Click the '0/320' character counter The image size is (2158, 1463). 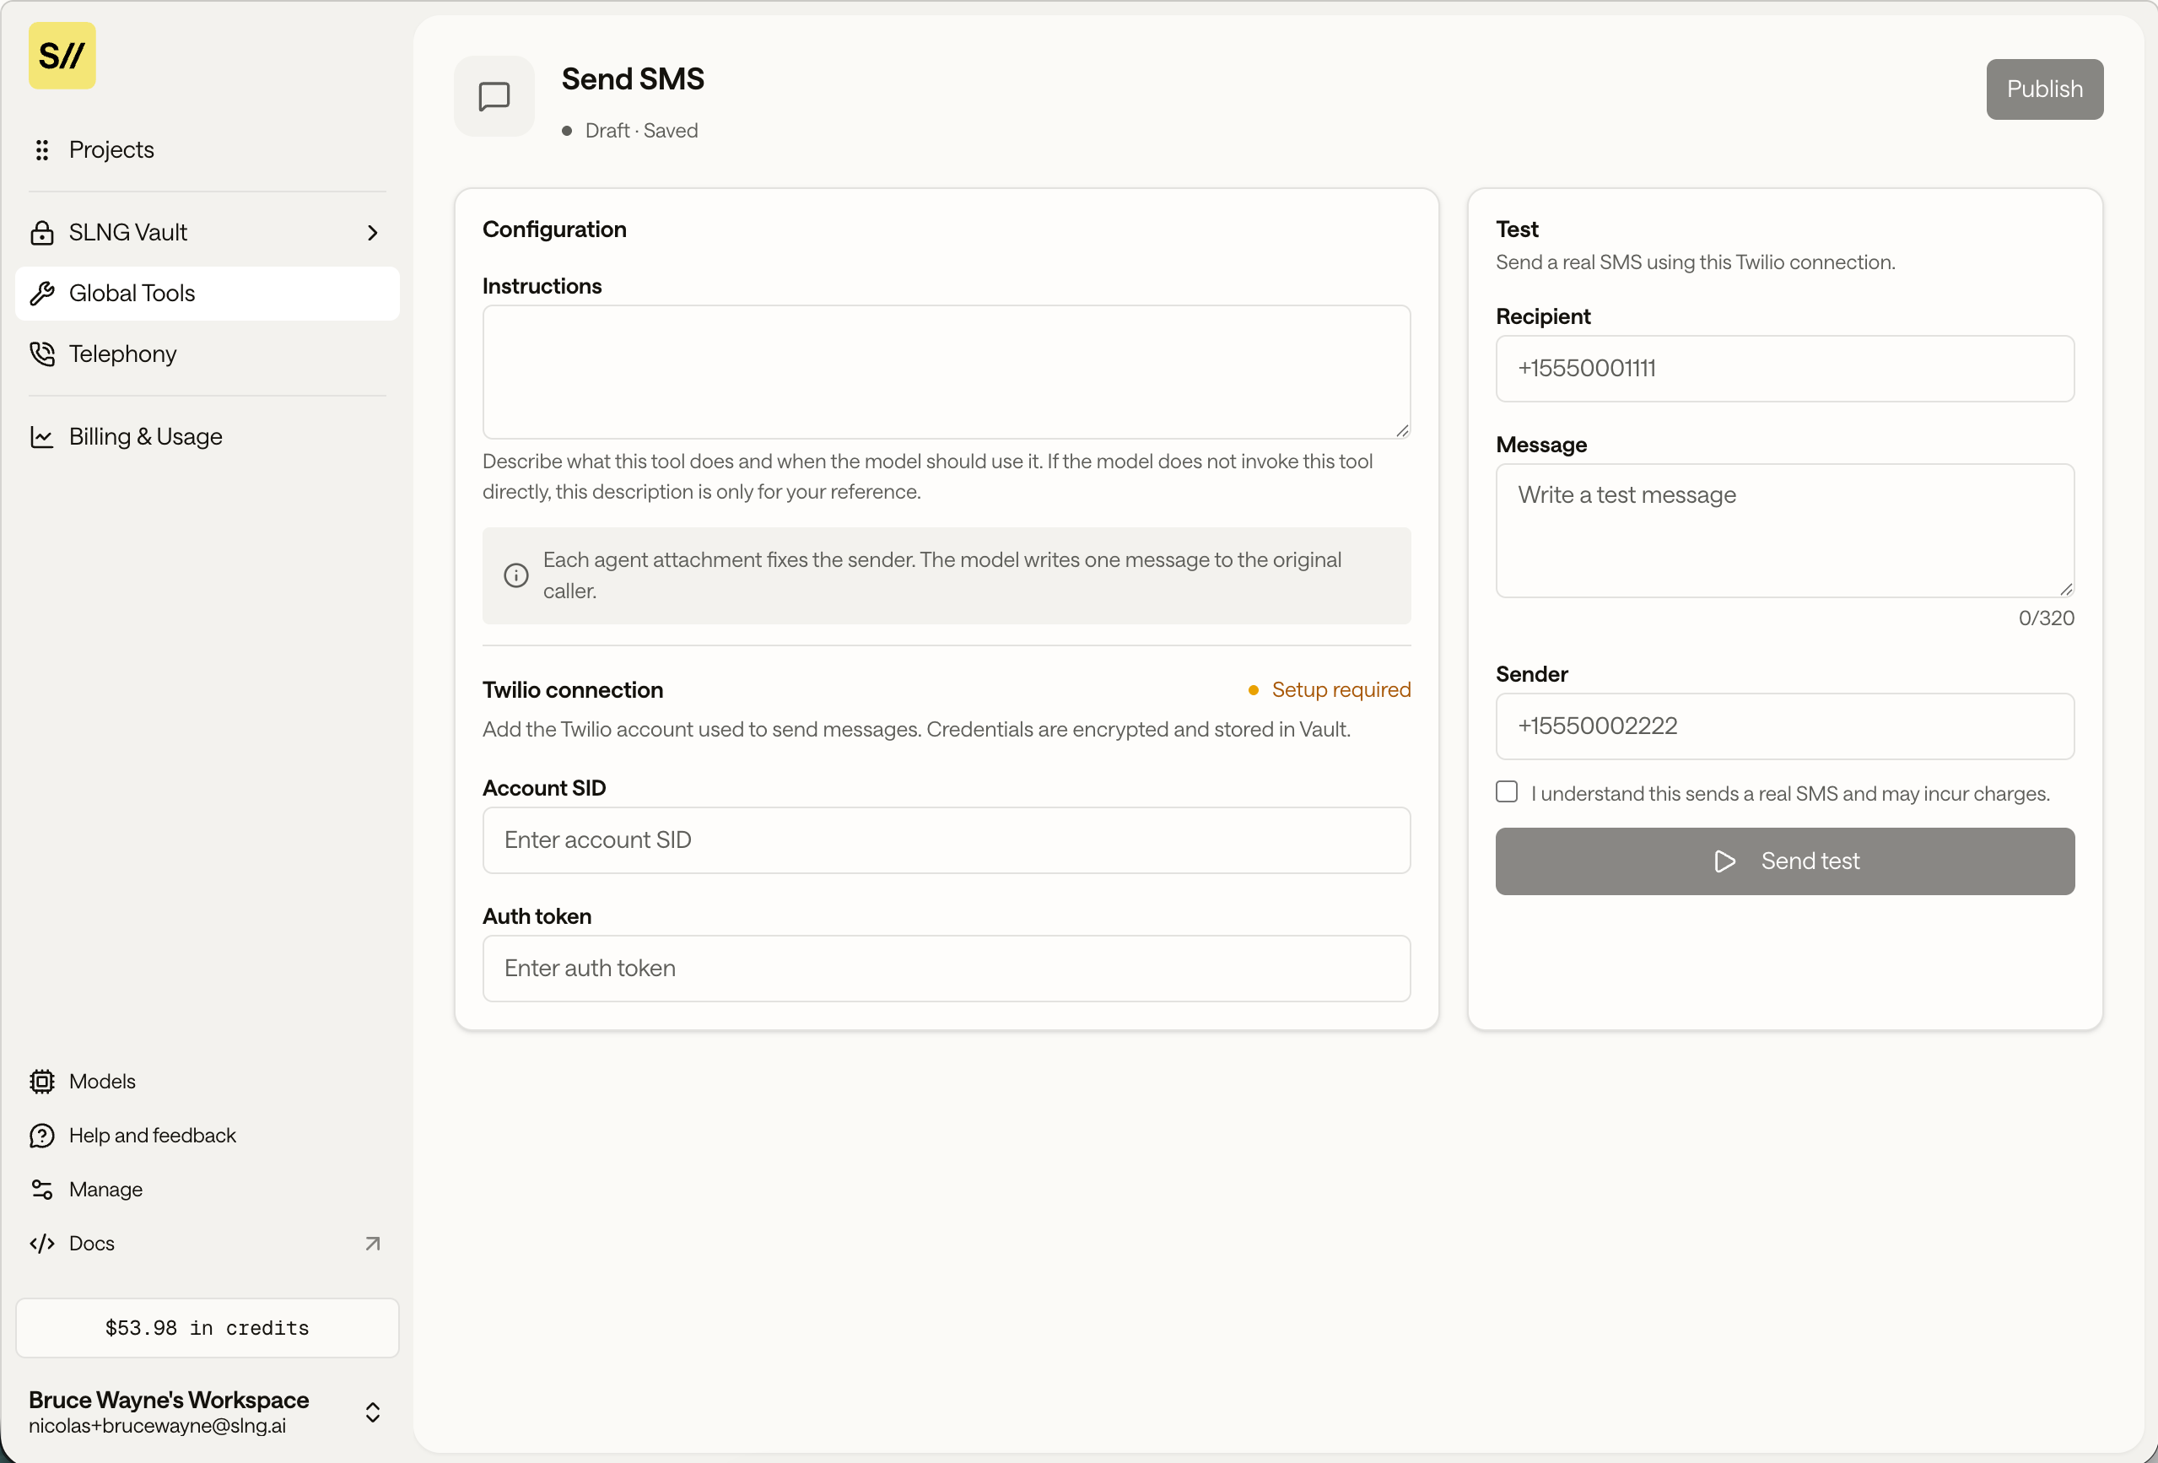point(2047,618)
